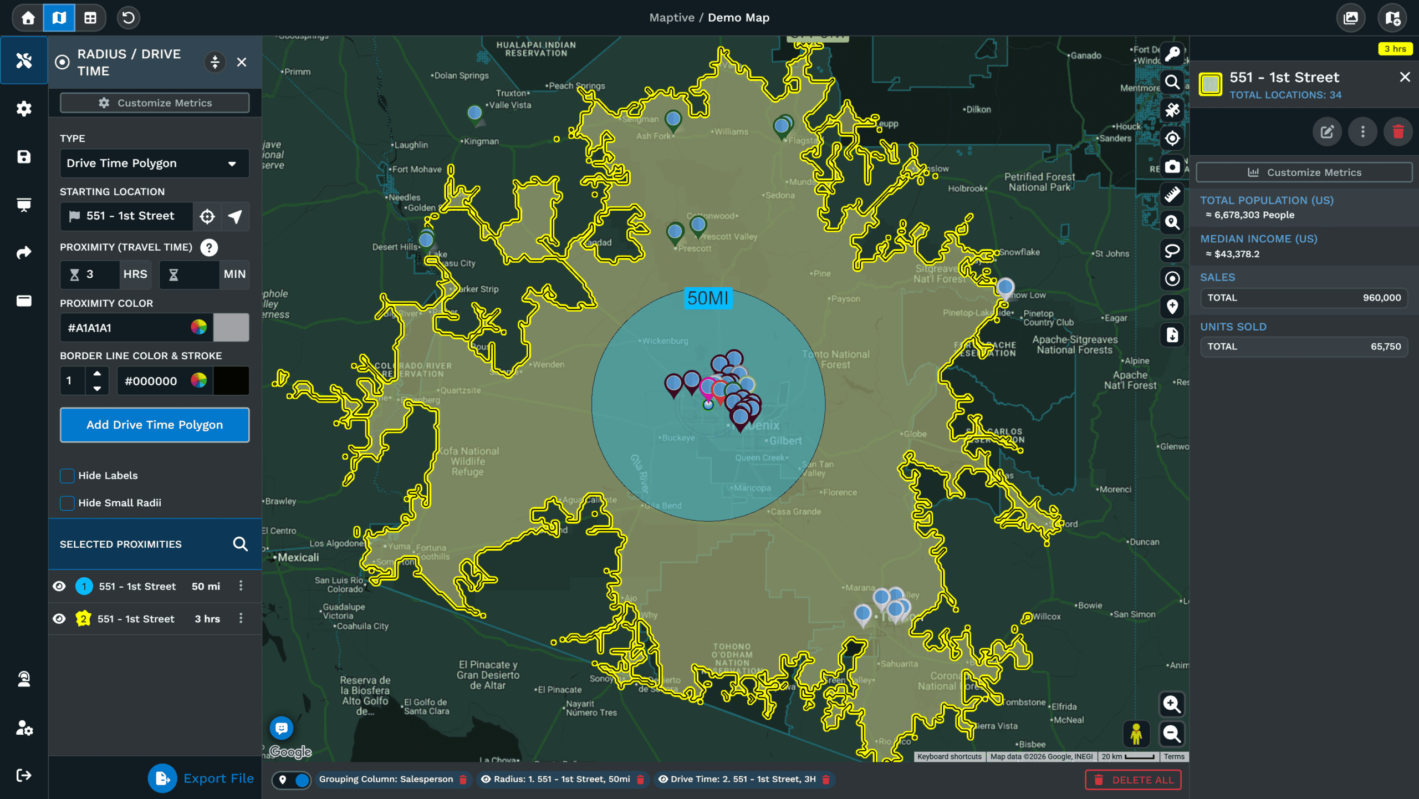Click Customize Metrics in left panel
Screen dimensions: 1419x799
tap(155, 103)
